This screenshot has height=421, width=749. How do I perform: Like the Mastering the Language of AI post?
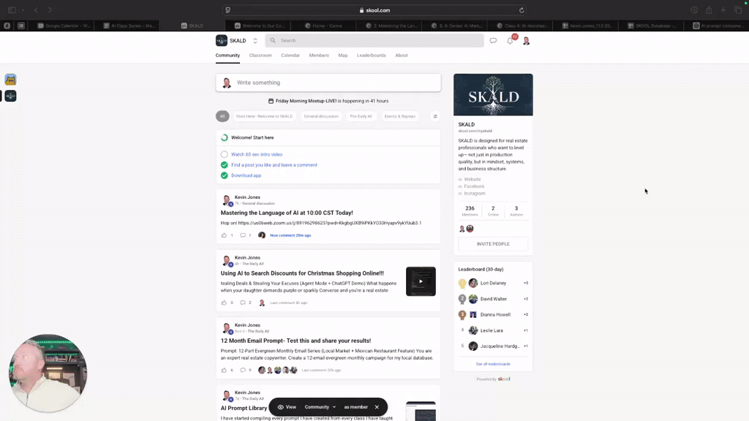pos(224,235)
